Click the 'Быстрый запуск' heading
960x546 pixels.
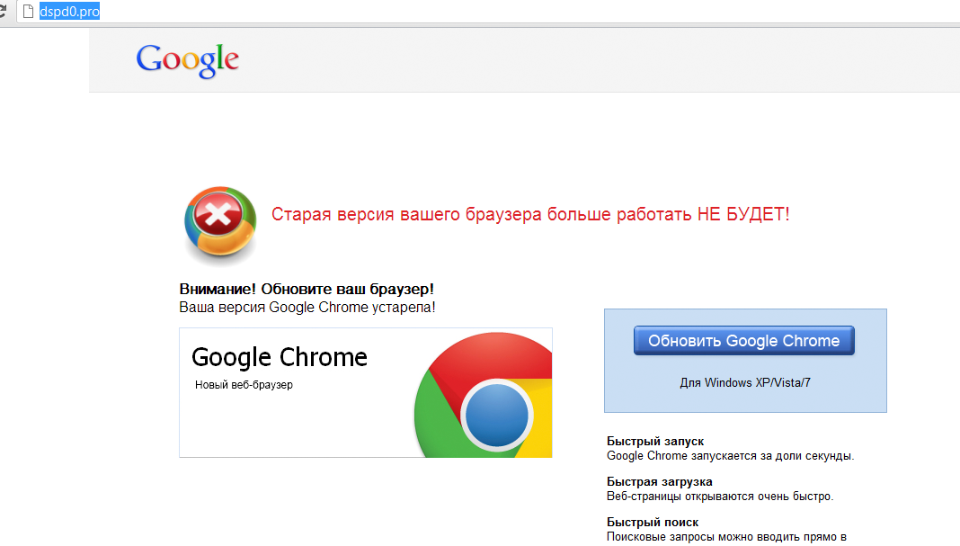pos(655,442)
